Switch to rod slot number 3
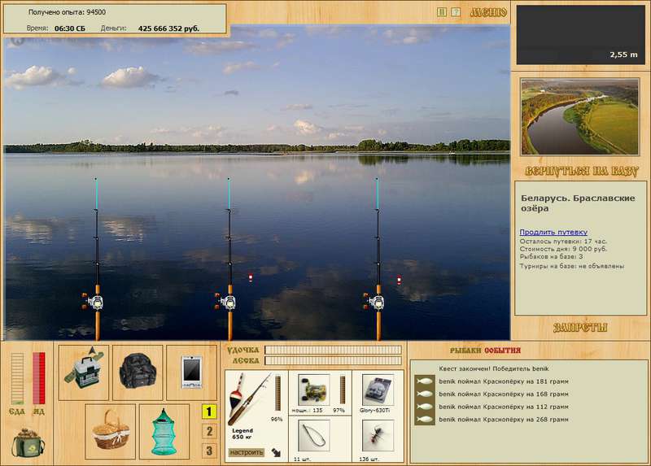 pos(209,451)
